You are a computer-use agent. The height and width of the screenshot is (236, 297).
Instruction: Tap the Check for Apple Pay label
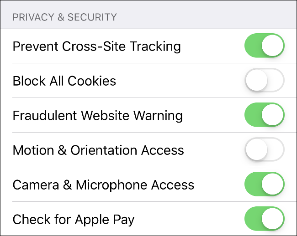[x=74, y=219]
